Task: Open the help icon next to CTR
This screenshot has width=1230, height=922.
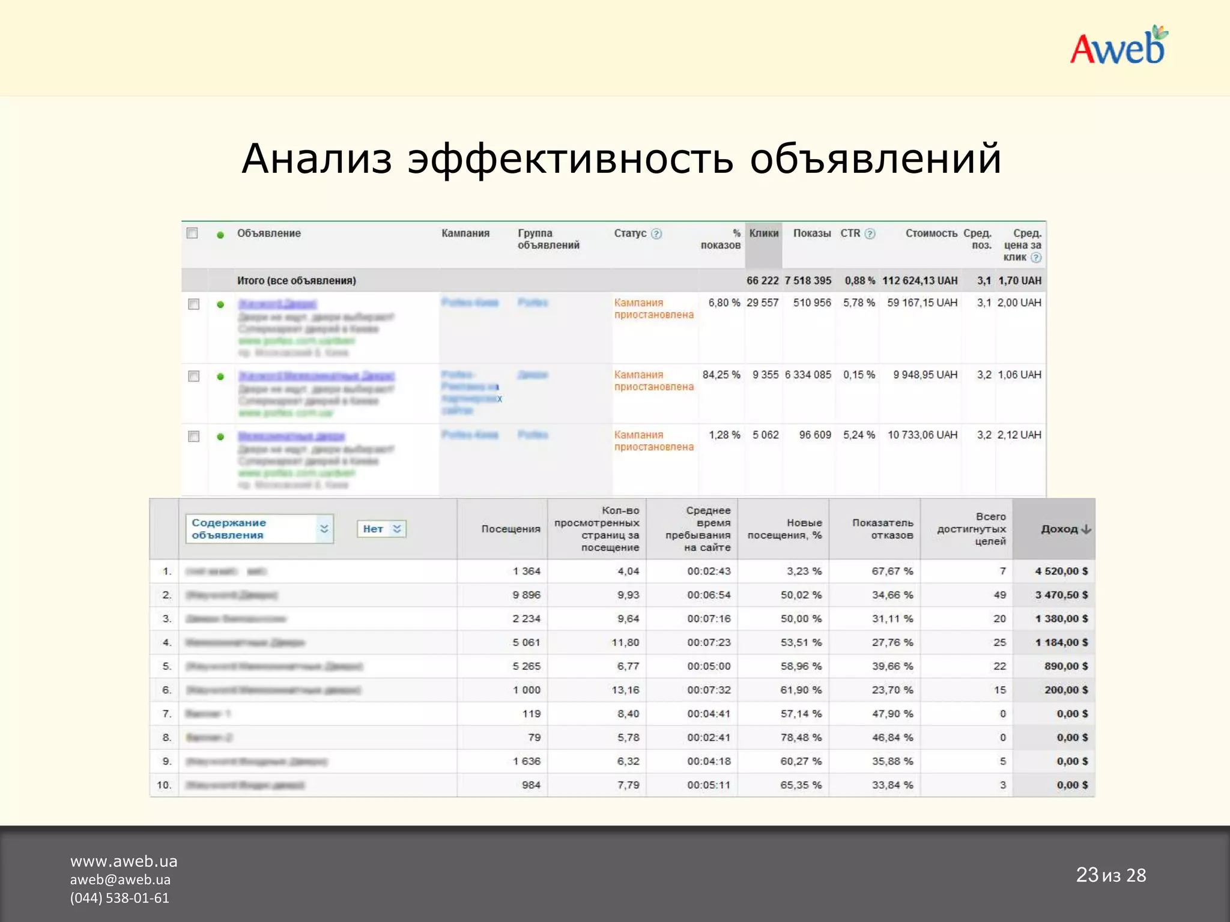Action: [x=870, y=234]
